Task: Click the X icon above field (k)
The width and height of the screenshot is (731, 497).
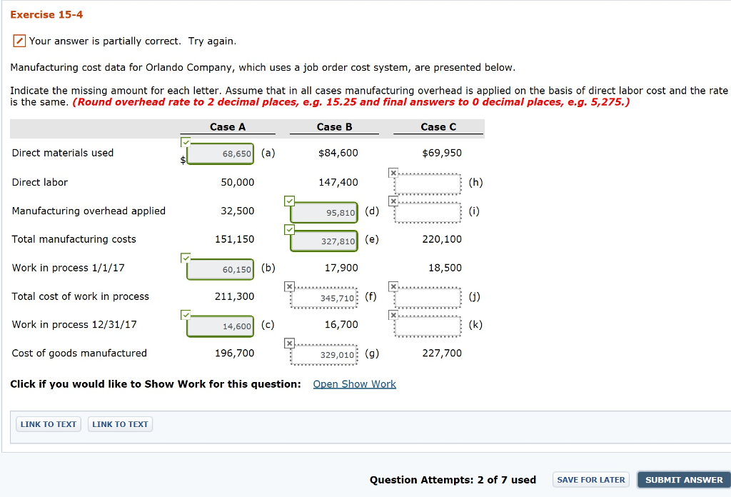Action: pyautogui.click(x=393, y=314)
